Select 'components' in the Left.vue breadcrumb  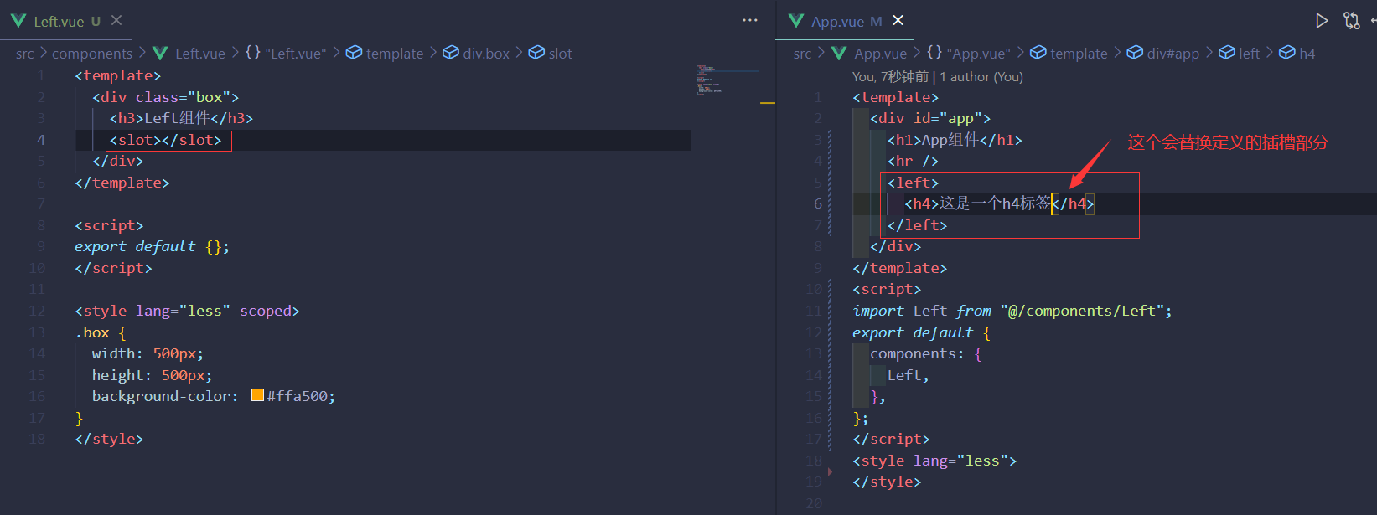92,54
